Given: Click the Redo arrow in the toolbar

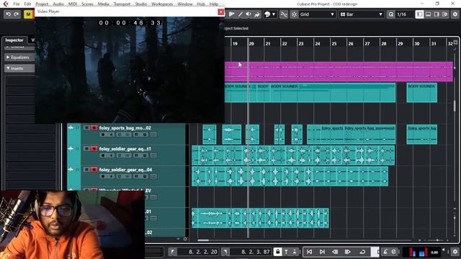Looking at the screenshot, I should click(x=17, y=14).
